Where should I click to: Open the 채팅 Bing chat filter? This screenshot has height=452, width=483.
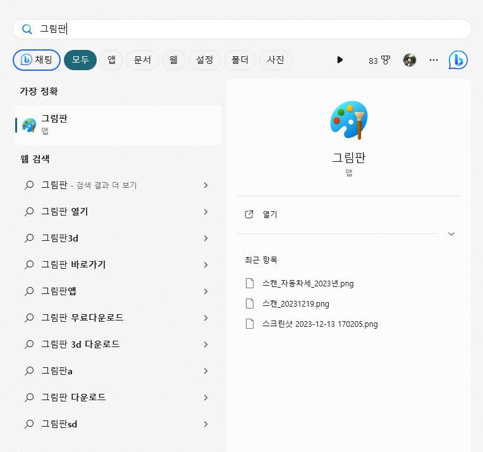(x=36, y=60)
